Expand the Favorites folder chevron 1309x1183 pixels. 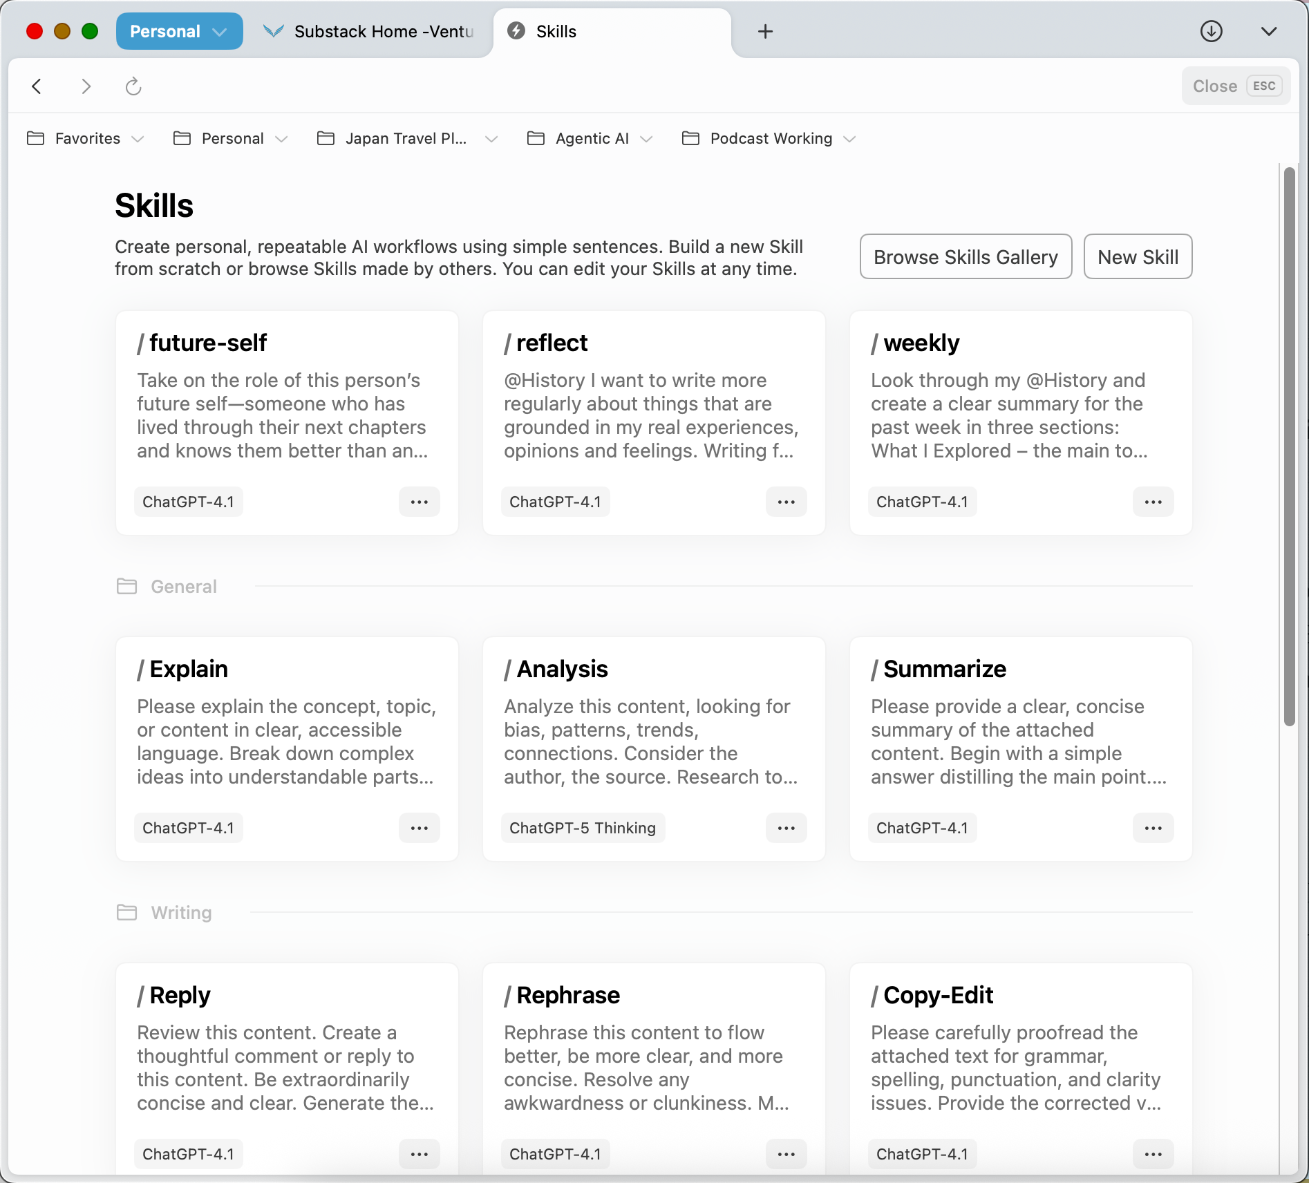tap(138, 140)
